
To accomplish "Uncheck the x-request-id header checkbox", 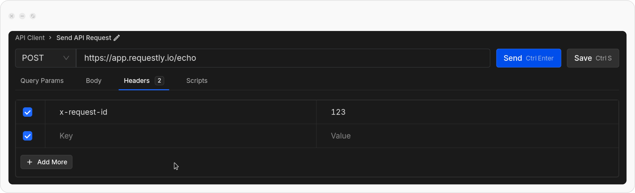I will click(28, 112).
